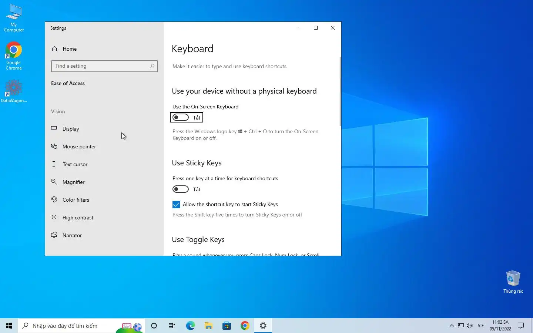The image size is (533, 333).
Task: Open Mouse pointer settings
Action: [x=104, y=147]
